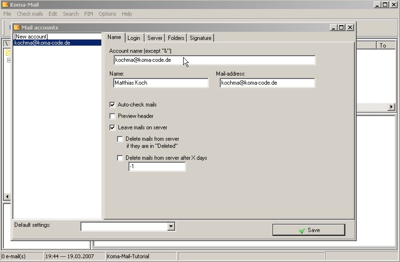
Task: Open the Server tab
Action: click(x=155, y=38)
